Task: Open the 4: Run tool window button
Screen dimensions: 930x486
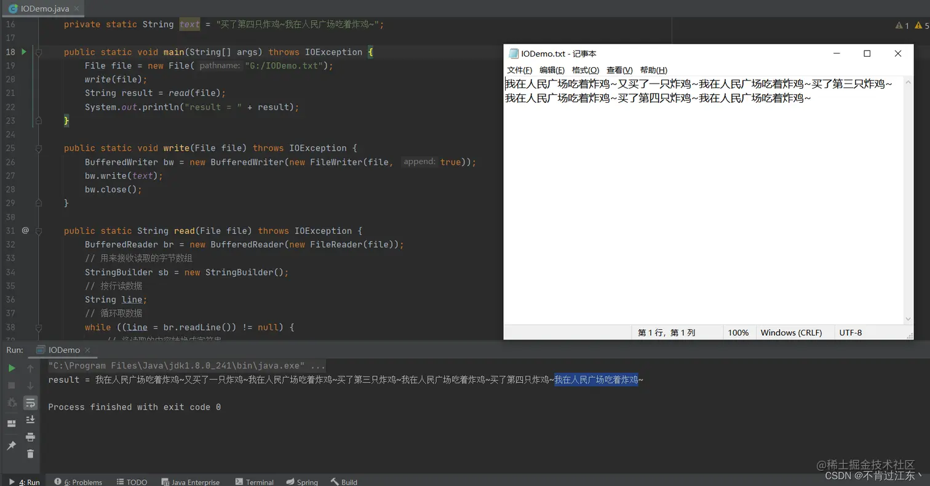Action: click(25, 482)
